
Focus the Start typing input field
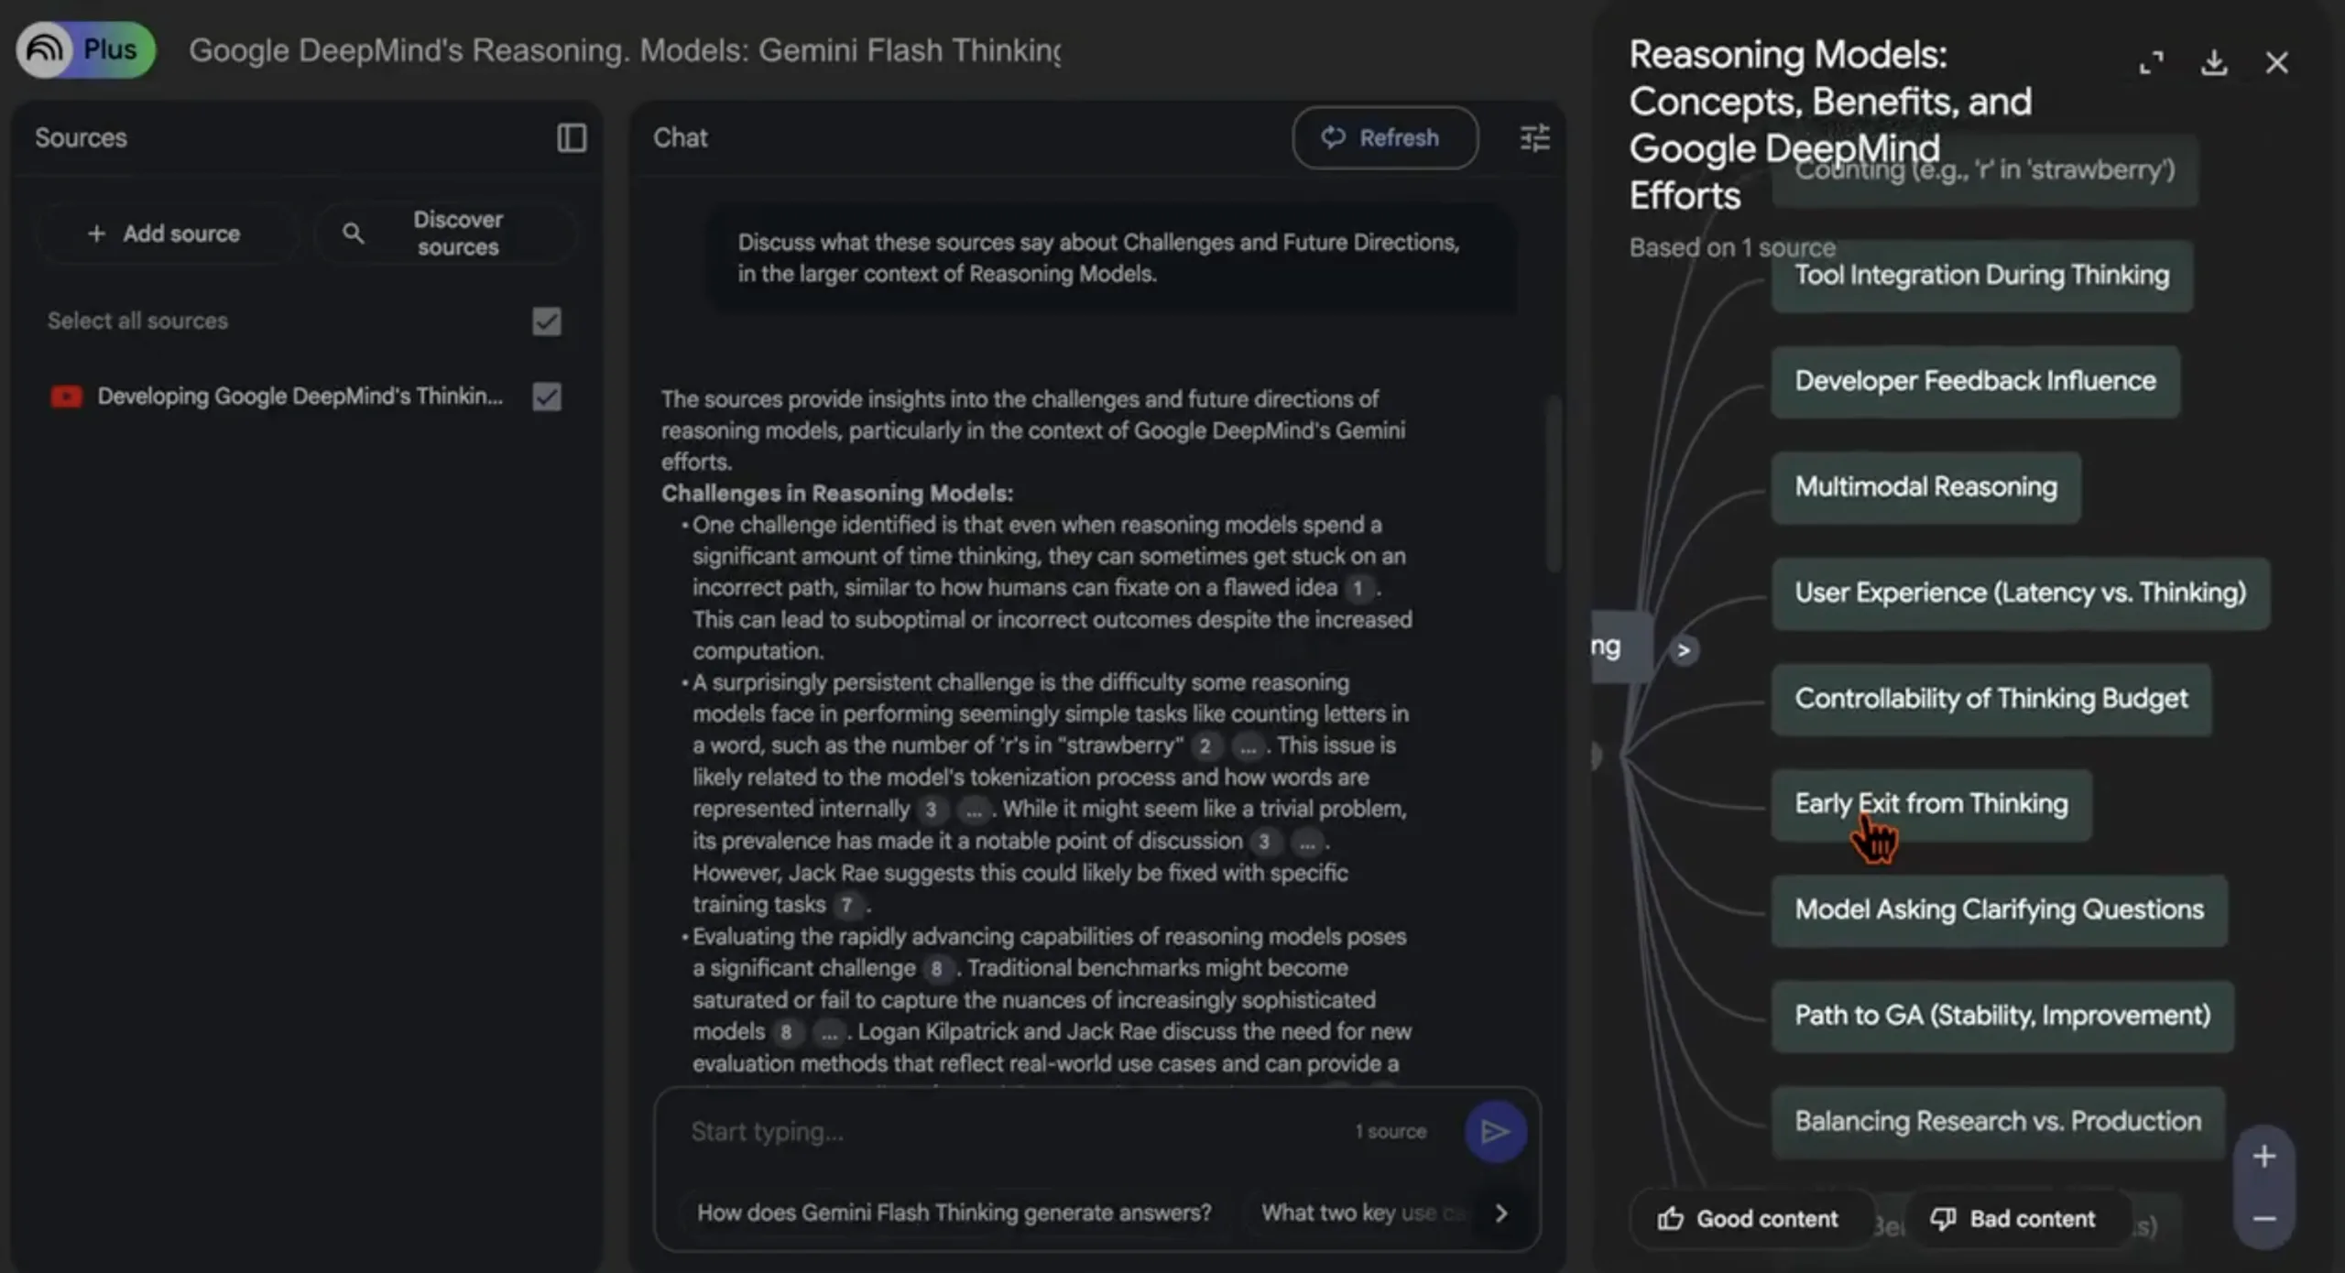(x=1008, y=1132)
